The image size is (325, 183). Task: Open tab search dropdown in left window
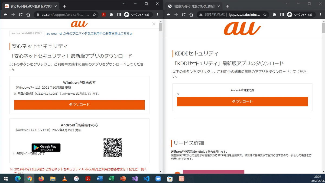124,4
